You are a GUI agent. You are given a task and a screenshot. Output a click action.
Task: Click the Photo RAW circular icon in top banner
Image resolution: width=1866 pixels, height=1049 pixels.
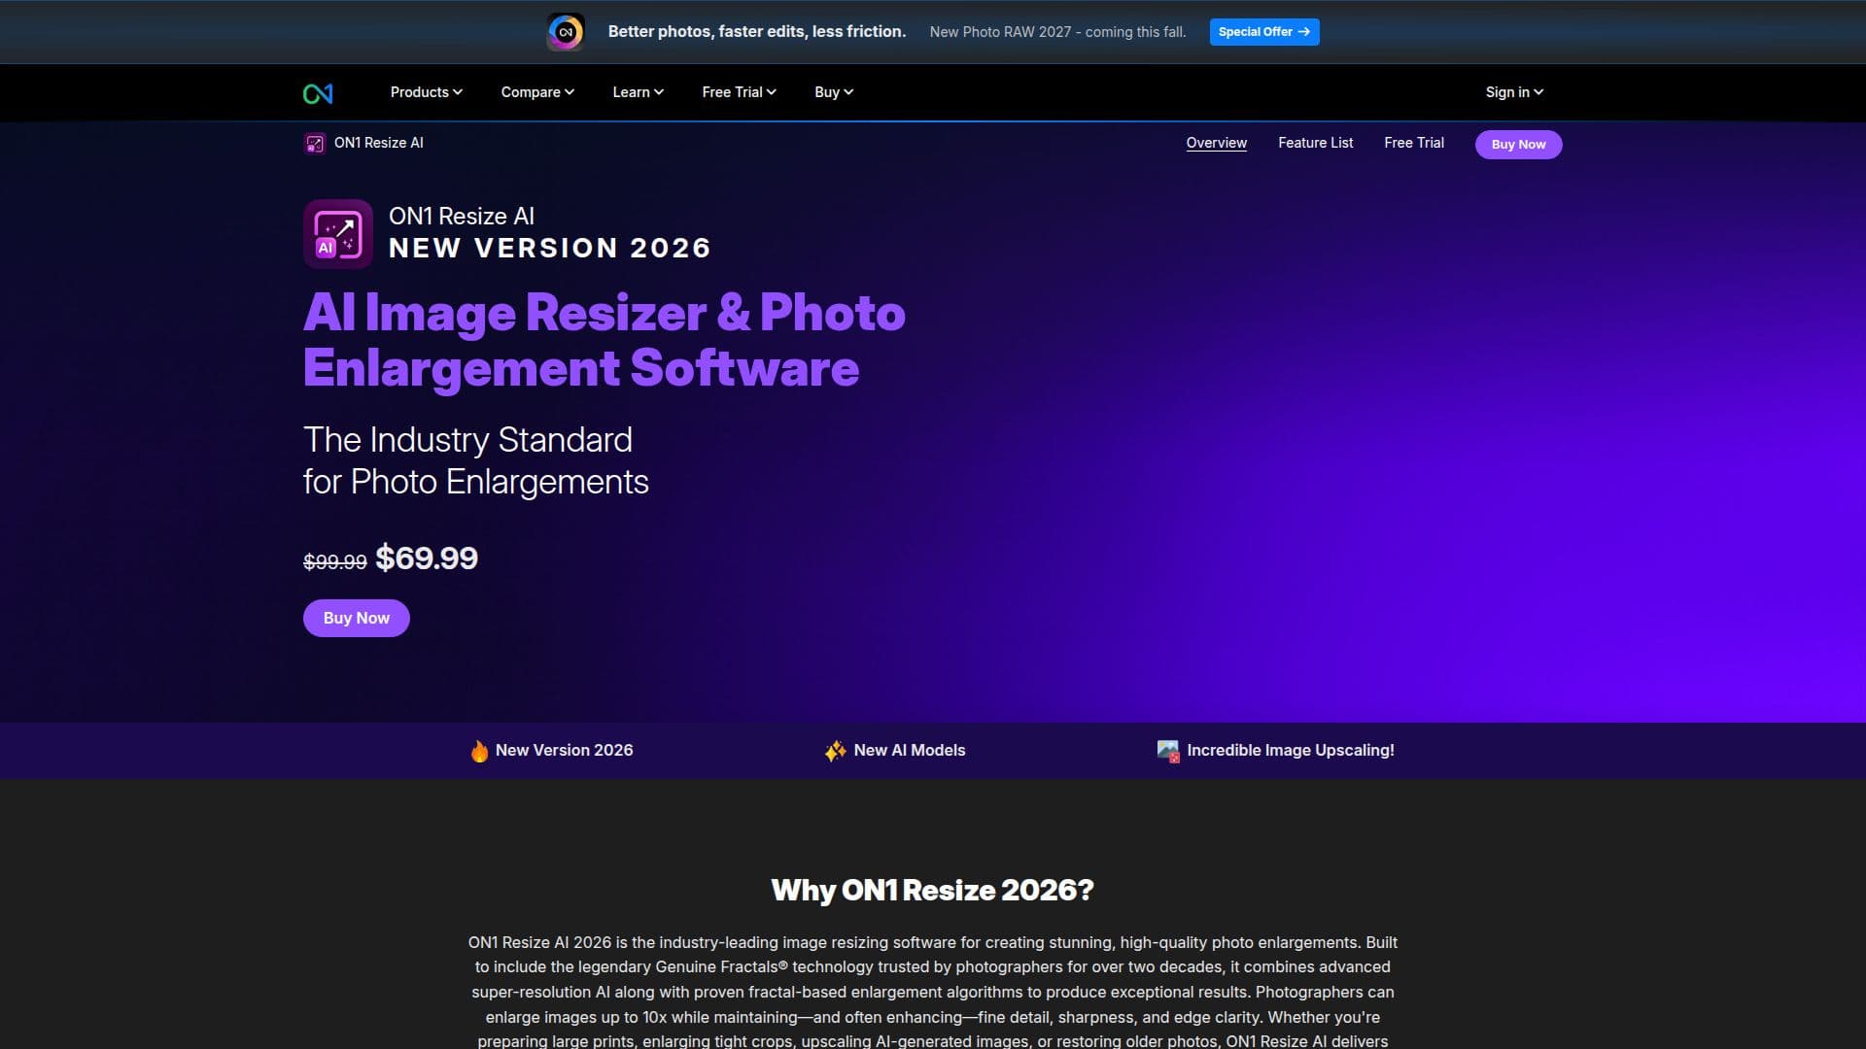pos(566,32)
